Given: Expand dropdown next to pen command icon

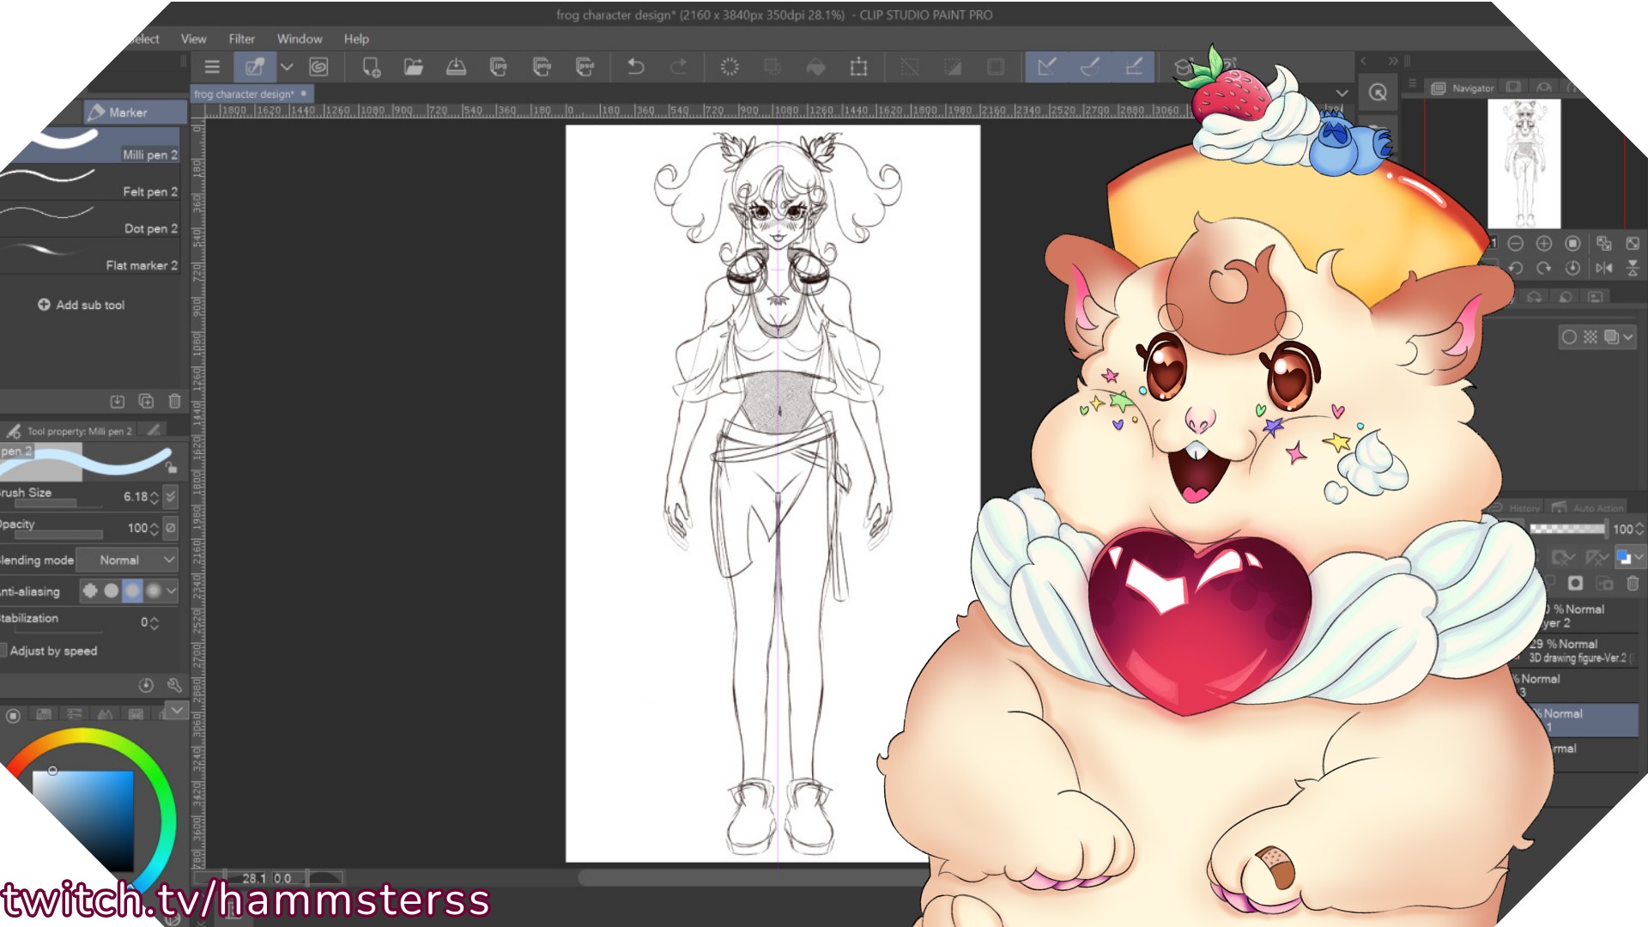Looking at the screenshot, I should 287,67.
